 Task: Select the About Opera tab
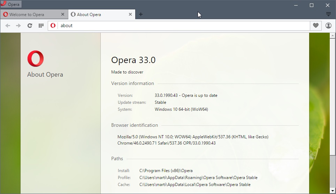coord(102,14)
